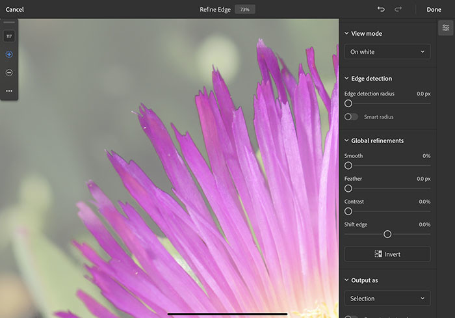Grab the left toolbar drag handle

click(9, 23)
